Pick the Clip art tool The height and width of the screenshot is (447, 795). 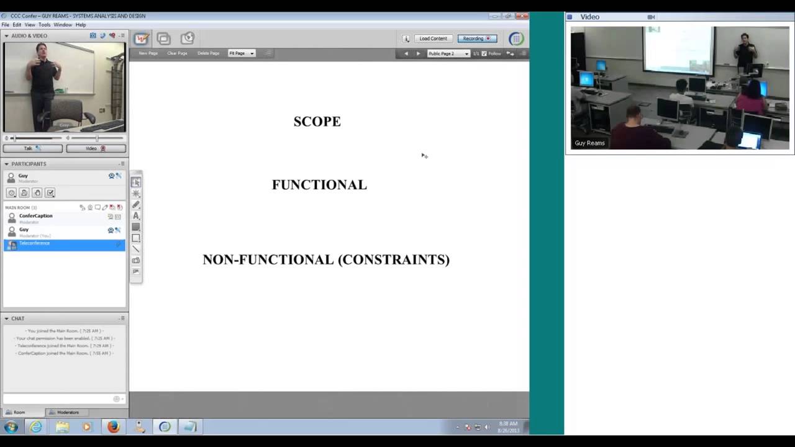point(136,272)
